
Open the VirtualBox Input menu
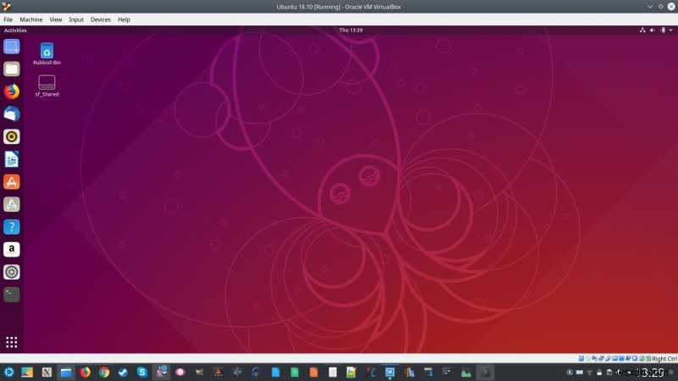coord(76,19)
